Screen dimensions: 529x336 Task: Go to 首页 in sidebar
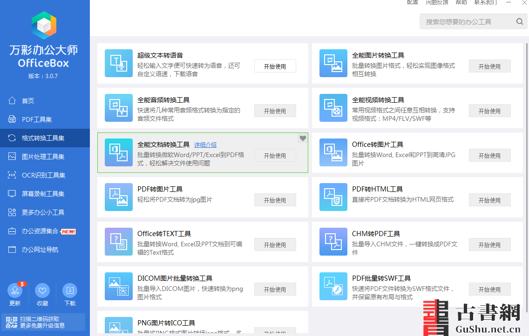coord(45,101)
